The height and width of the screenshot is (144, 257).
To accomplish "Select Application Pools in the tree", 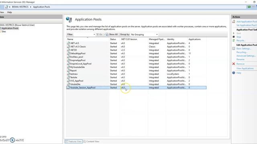I will point(10,28).
